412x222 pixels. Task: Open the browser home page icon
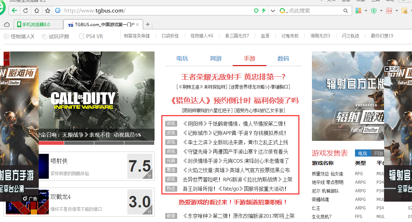(x=37, y=10)
